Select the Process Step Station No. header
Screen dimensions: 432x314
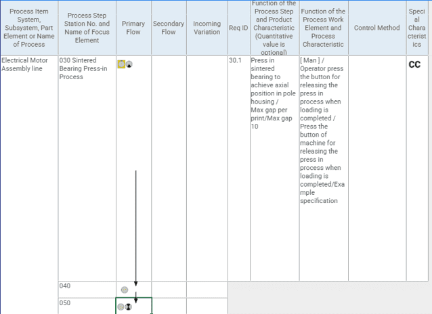(87, 28)
